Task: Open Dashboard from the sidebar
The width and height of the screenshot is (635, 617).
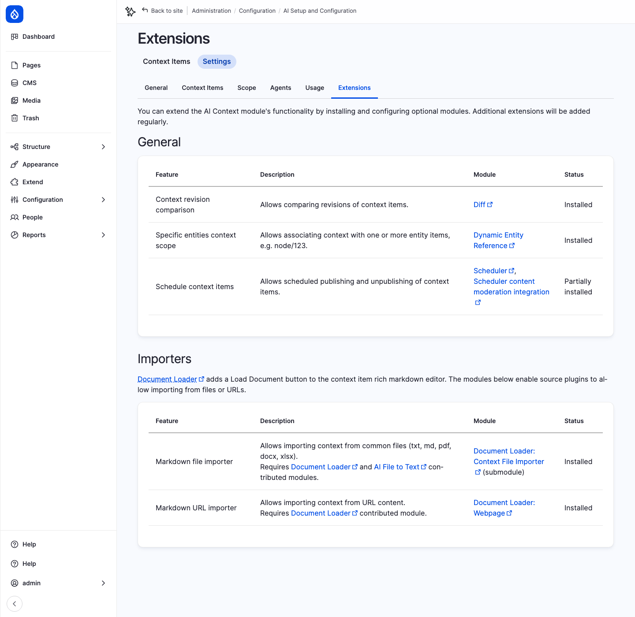Action: 58,37
